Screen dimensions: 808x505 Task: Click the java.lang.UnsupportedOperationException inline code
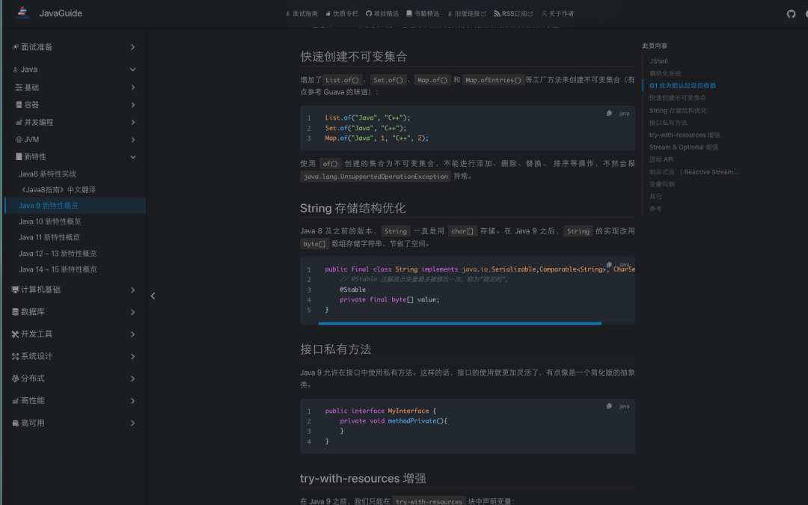[376, 177]
